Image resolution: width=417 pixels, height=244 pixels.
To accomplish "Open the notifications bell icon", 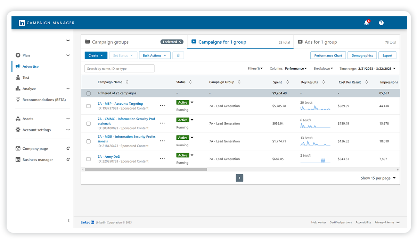I will coord(366,23).
